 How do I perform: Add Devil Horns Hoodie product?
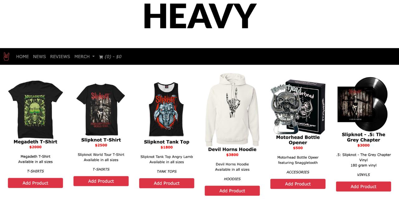coord(232,191)
